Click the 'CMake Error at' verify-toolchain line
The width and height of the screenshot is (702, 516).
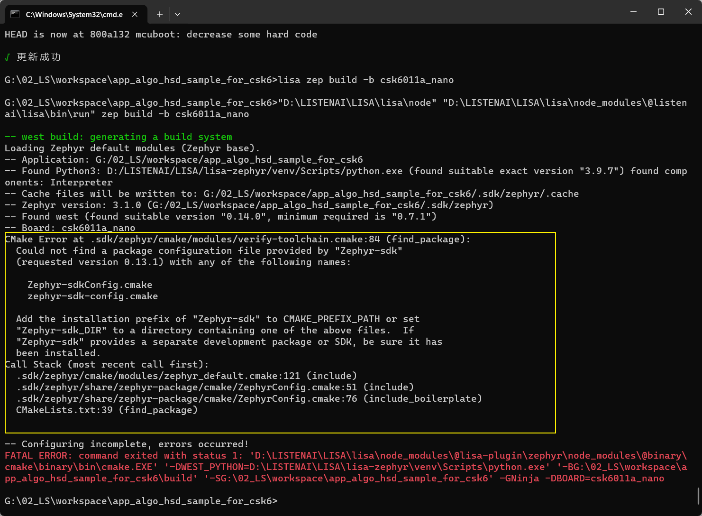tap(238, 239)
